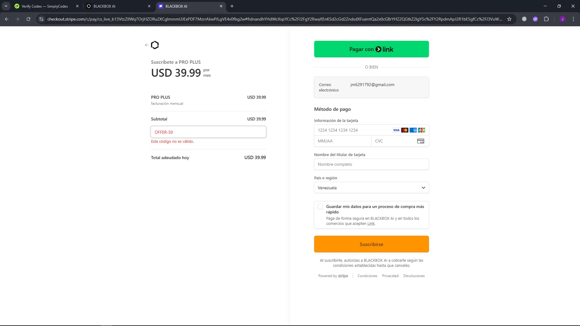This screenshot has height=326, width=580.
Task: Click the CVC input field
Action: (x=400, y=141)
